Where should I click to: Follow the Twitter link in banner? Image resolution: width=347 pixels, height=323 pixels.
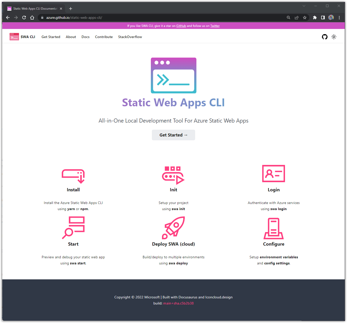tap(215, 26)
